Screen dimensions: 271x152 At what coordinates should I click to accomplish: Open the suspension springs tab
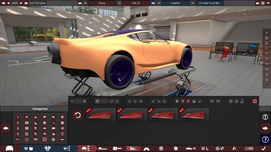[234, 148]
